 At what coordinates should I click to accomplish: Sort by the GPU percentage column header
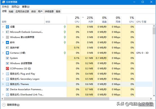coord(128,20)
